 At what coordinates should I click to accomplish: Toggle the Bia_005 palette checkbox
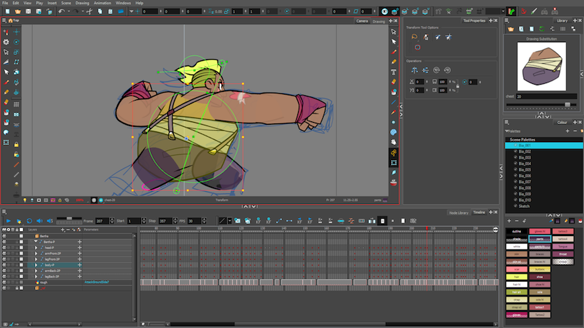tap(516, 170)
